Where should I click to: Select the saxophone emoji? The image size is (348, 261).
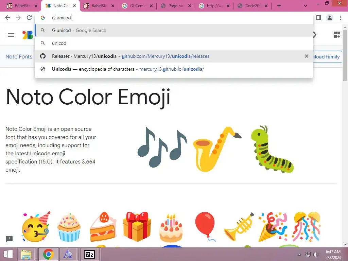pyautogui.click(x=217, y=149)
